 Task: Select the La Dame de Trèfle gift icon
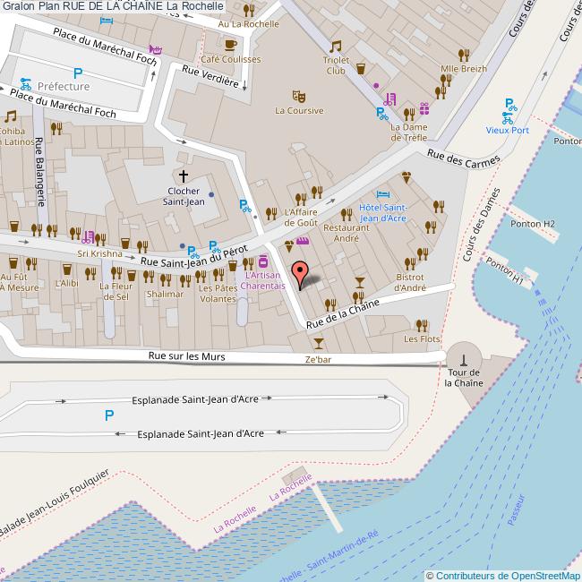tap(424, 108)
